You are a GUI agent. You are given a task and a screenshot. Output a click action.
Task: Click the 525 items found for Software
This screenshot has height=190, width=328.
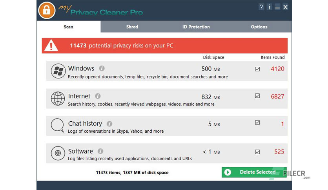tap(279, 152)
